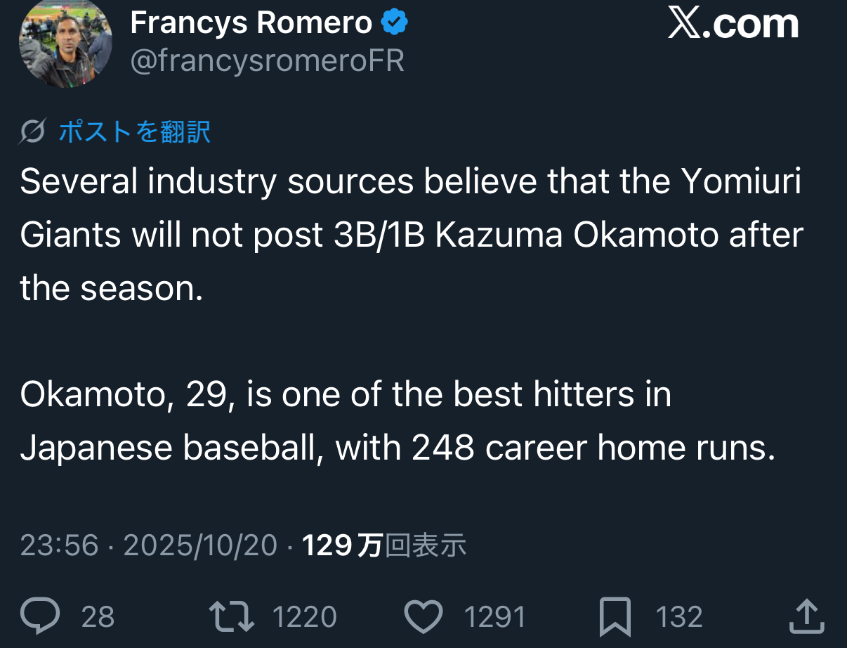Screen dimensions: 847x648
Task: Click the blue verified badge
Action: (x=394, y=23)
